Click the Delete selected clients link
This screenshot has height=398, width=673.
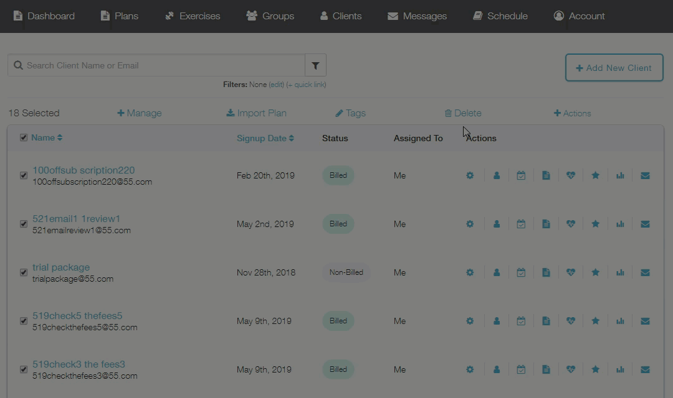click(463, 113)
